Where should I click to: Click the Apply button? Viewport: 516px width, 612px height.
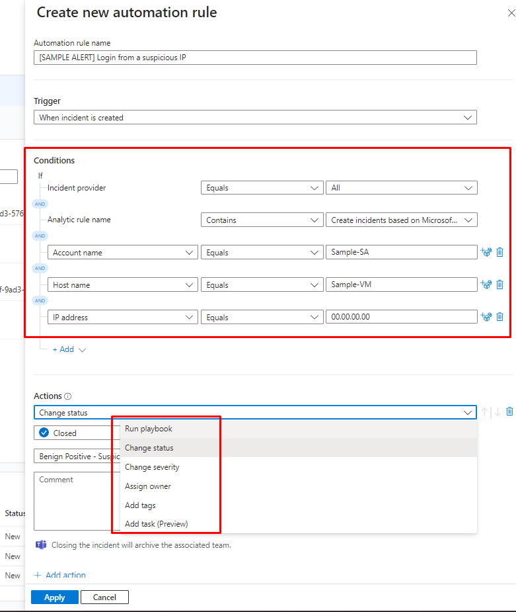[x=54, y=597]
